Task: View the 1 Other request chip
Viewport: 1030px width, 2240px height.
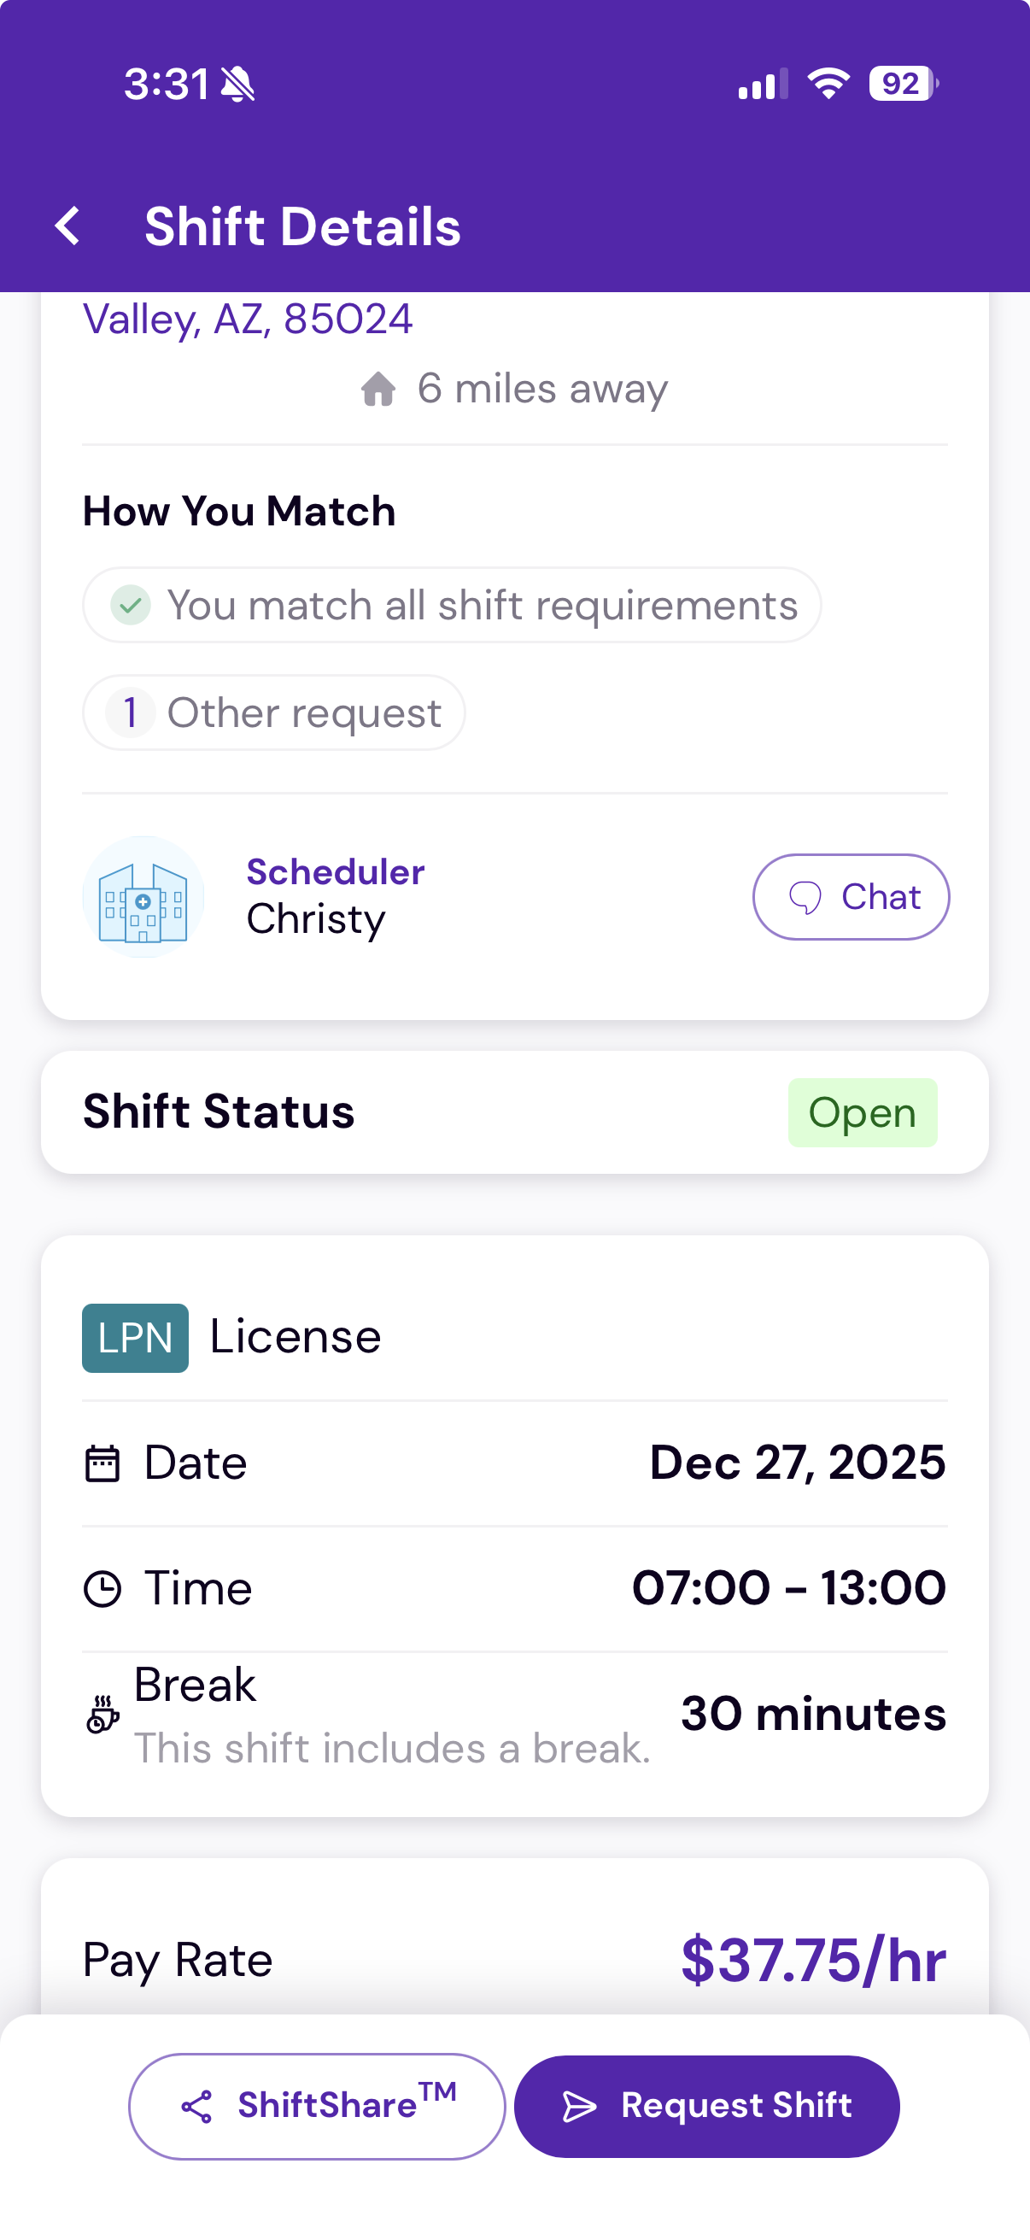Action: 274,713
